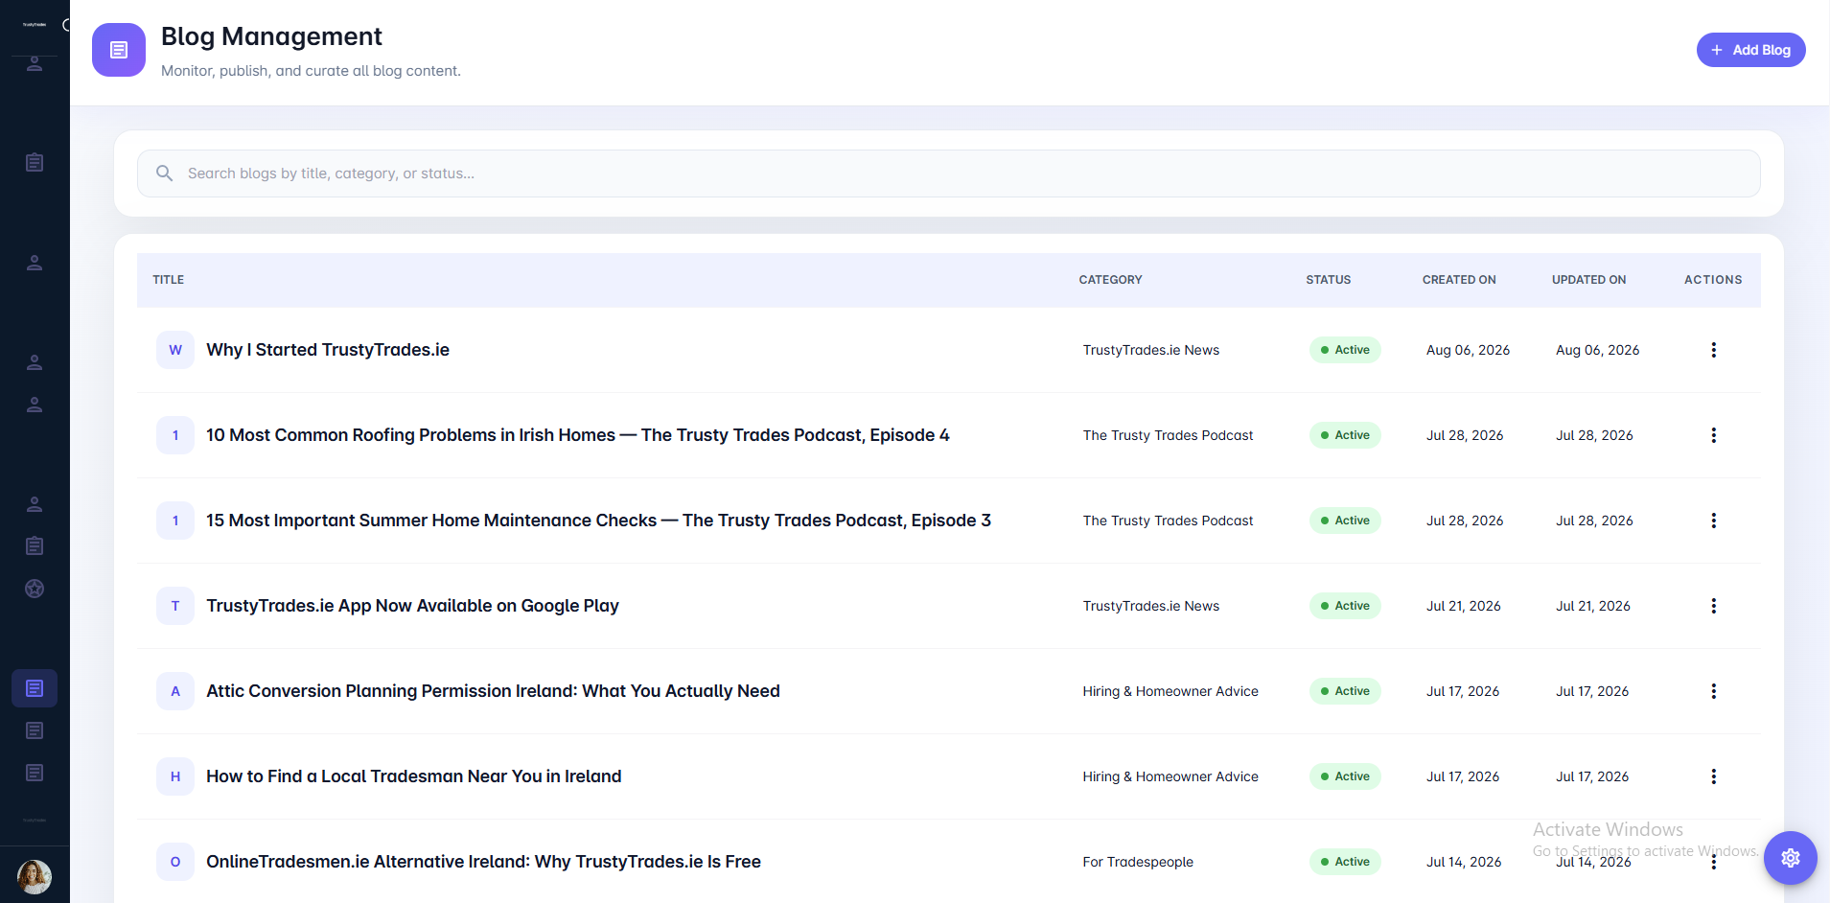Open 'OnlineTradesmen.ie Alternative Ireland' post title
Screen dimensions: 1830x903
click(x=483, y=862)
